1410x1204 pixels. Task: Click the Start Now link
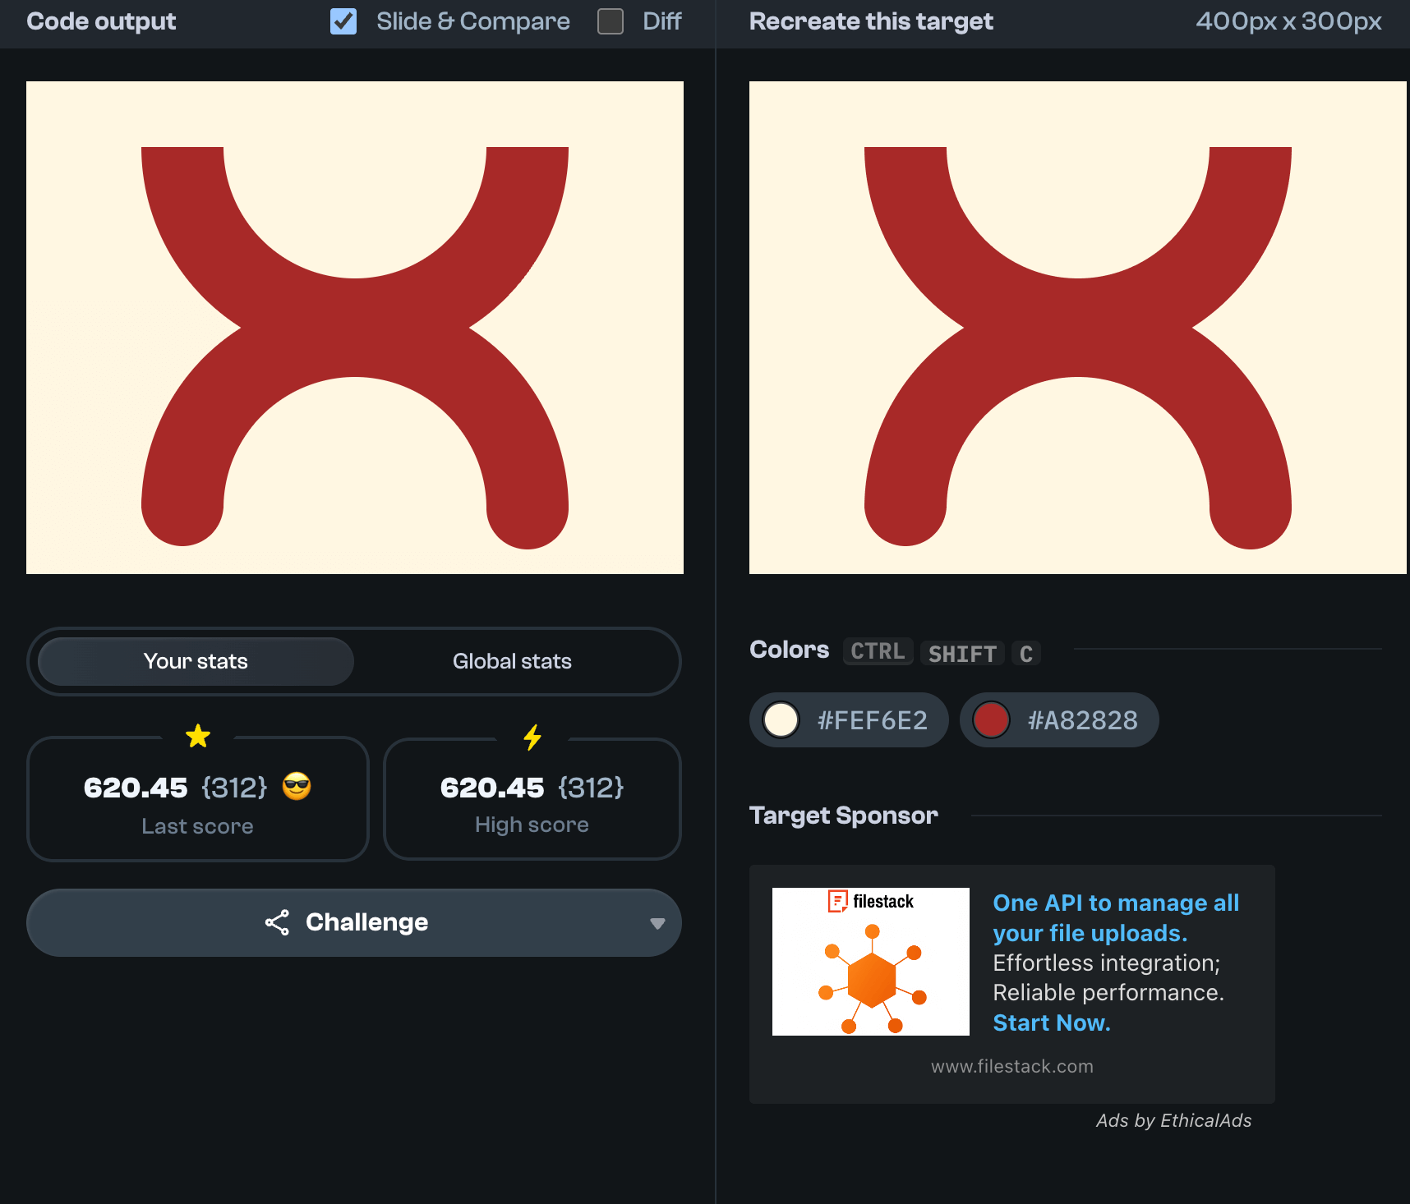(1052, 1022)
